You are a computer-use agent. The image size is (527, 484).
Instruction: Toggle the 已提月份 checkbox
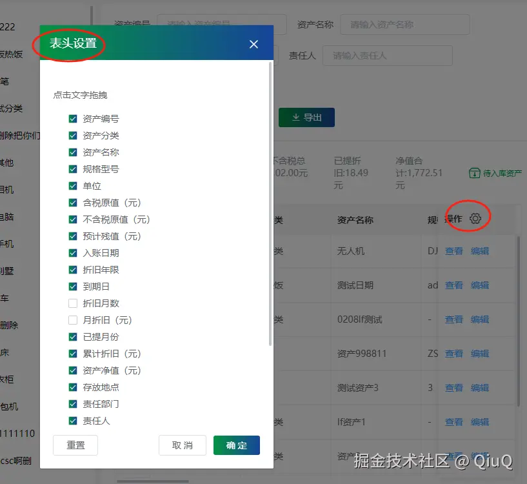(x=73, y=337)
